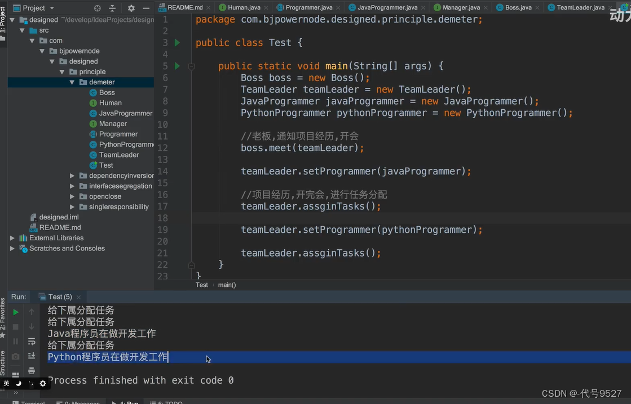Image resolution: width=631 pixels, height=404 pixels.
Task: Toggle the input method moon icon
Action: 18,384
